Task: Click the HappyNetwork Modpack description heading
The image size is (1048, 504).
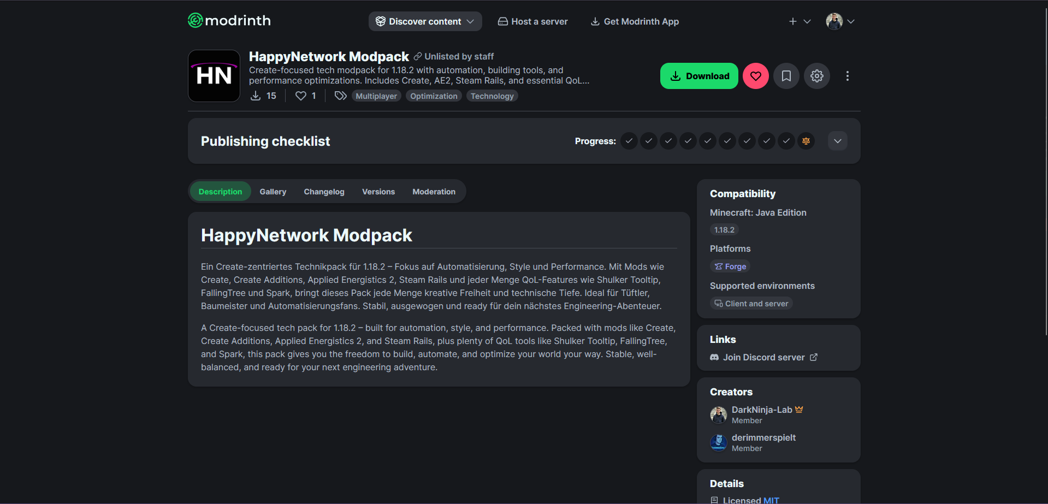Action: click(x=306, y=235)
